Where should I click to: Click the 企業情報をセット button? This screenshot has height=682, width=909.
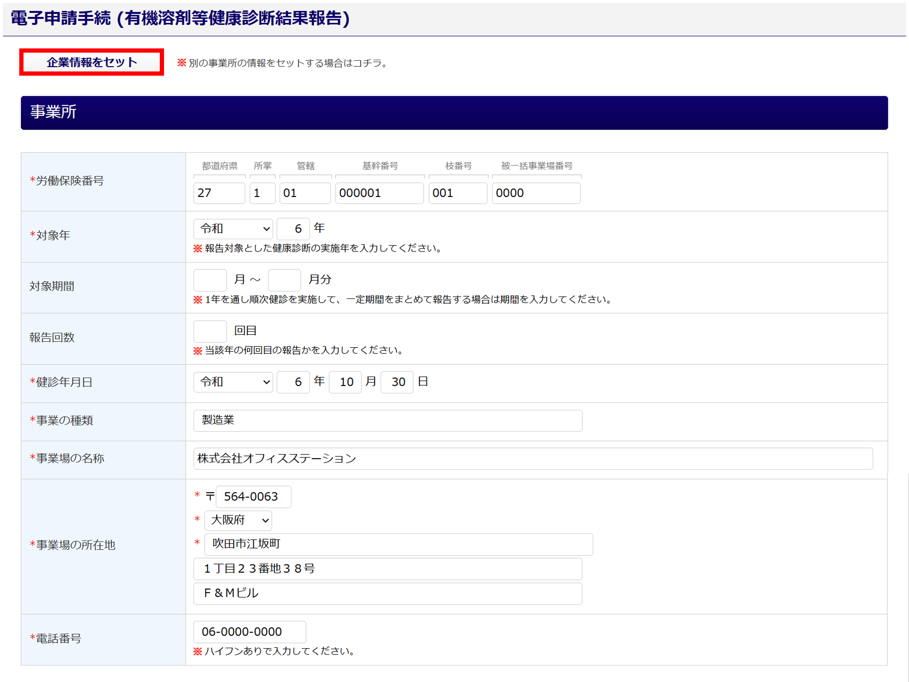pos(92,62)
